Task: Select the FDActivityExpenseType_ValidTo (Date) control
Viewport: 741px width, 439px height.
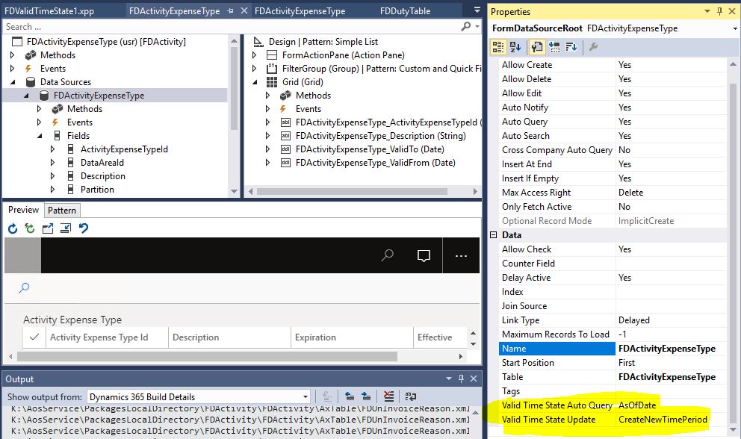Action: 370,149
